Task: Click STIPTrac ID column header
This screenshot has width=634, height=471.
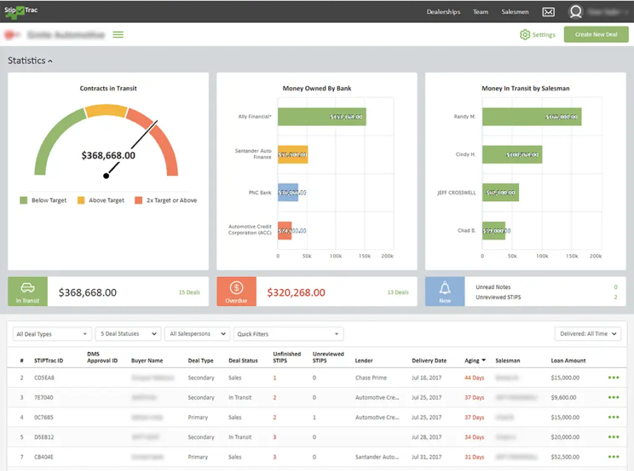Action: 49,361
